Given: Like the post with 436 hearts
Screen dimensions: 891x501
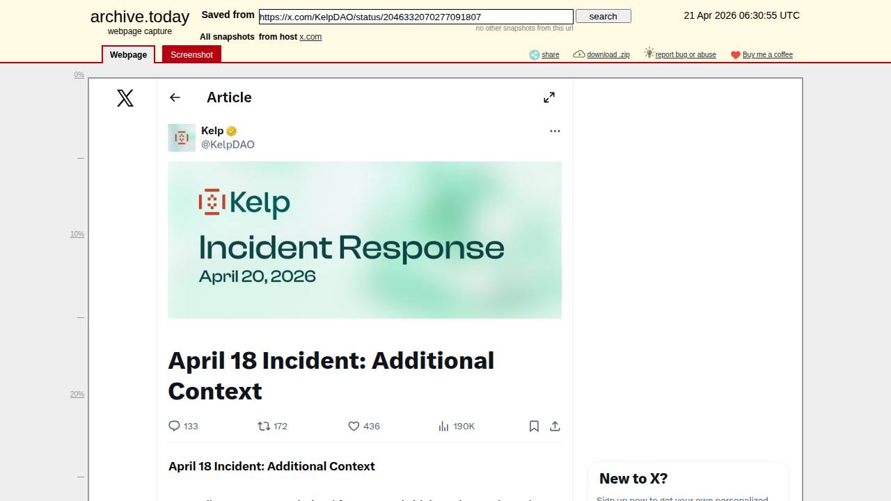Looking at the screenshot, I should pyautogui.click(x=354, y=426).
